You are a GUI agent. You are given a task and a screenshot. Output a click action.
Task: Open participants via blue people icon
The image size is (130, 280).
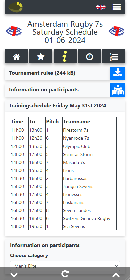tap(118, 90)
